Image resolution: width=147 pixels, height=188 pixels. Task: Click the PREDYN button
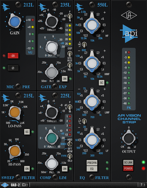(x=92, y=163)
